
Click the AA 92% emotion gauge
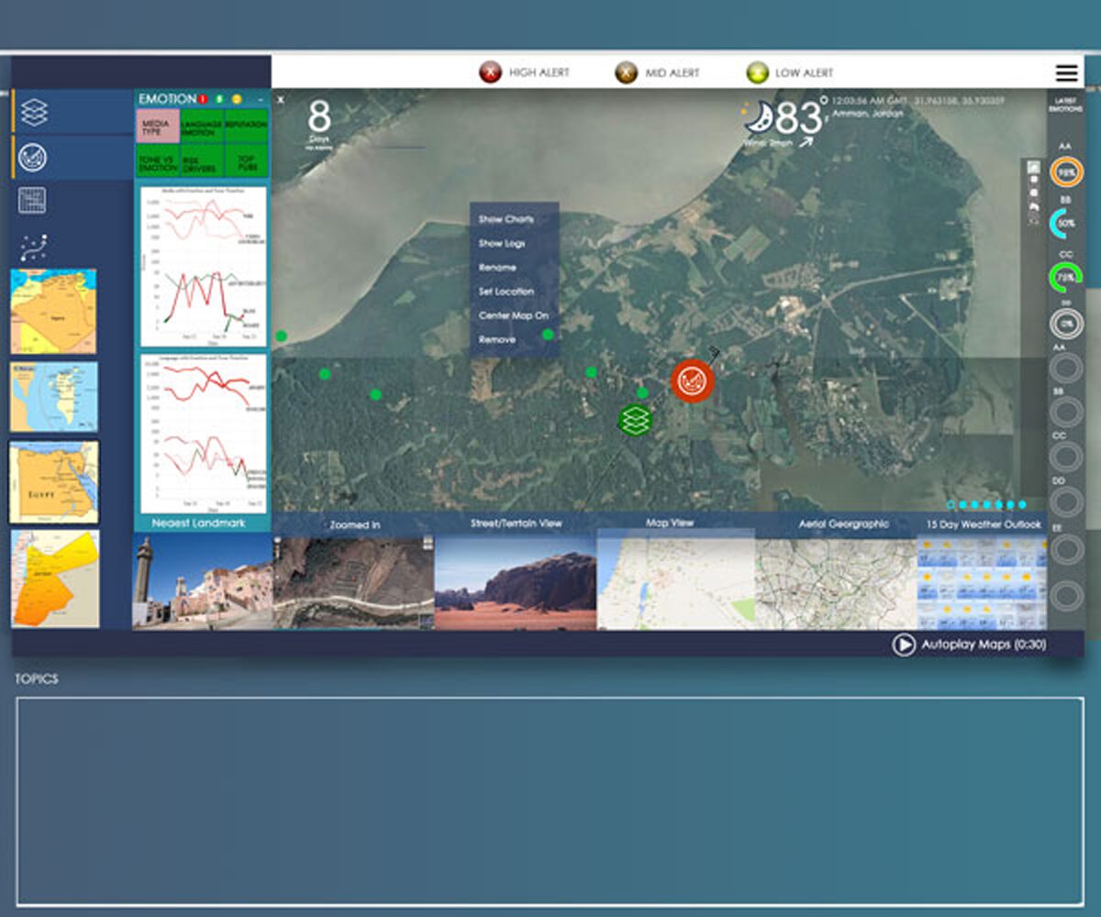(1066, 171)
